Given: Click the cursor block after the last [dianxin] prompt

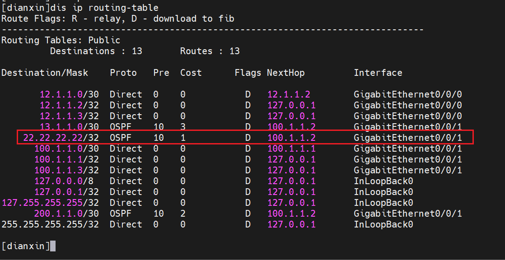Looking at the screenshot, I should (x=53, y=246).
